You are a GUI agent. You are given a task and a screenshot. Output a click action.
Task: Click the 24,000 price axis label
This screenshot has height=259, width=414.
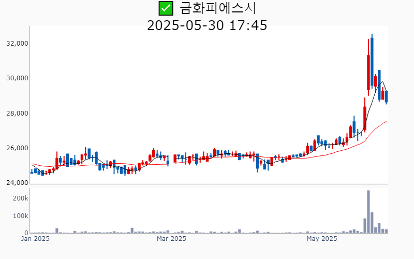pyautogui.click(x=17, y=183)
